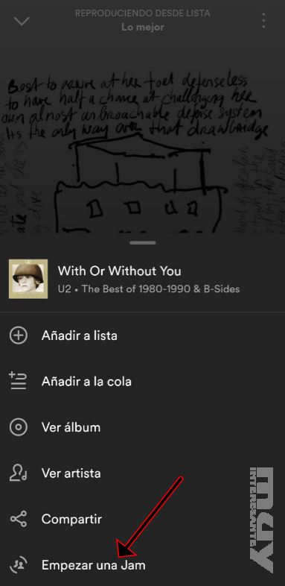The width and height of the screenshot is (285, 586).
Task: Tap the artist icon beside Ver artista
Action: click(19, 473)
